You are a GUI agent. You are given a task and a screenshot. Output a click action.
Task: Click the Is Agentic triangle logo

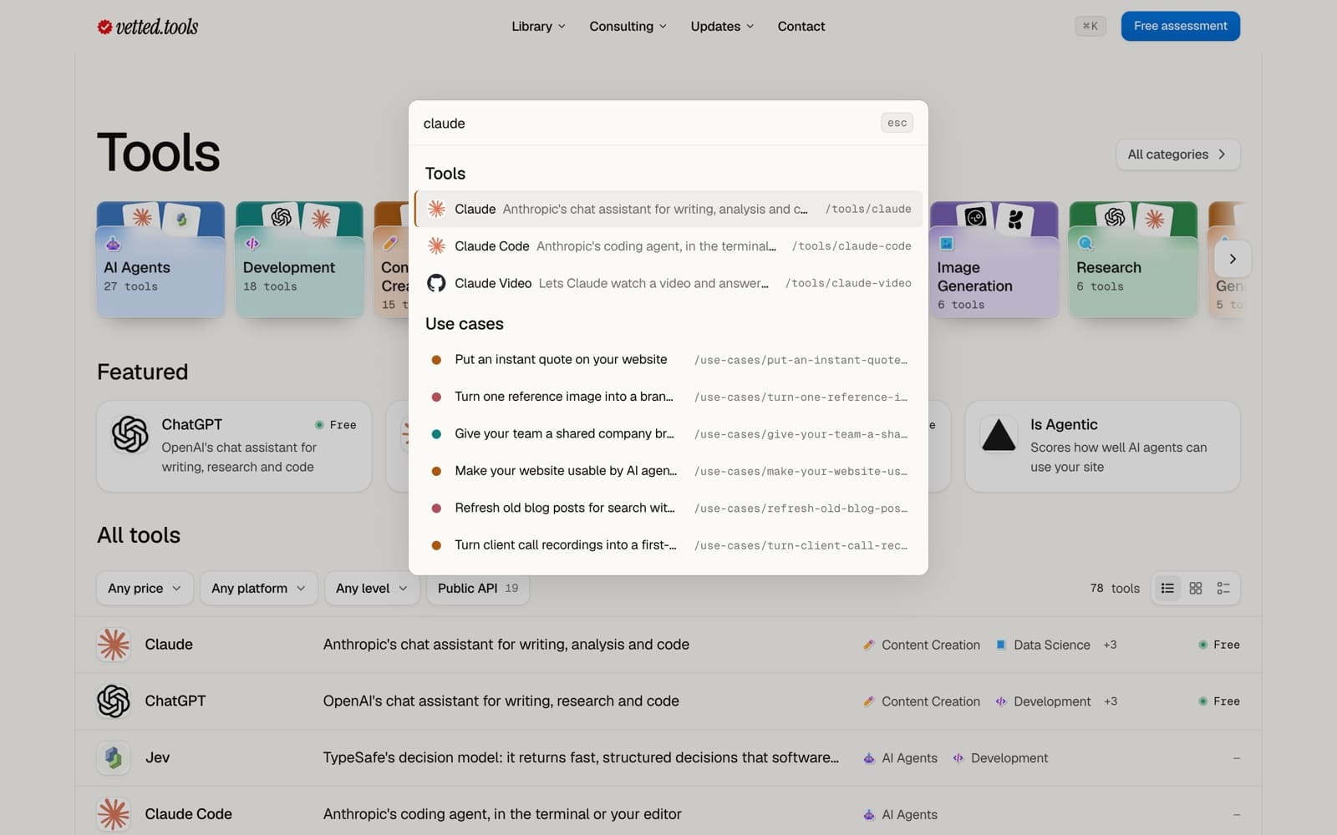[999, 434]
